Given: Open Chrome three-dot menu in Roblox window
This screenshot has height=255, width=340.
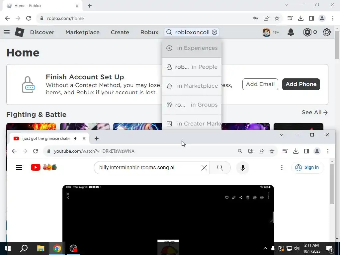Looking at the screenshot, I should point(333,18).
